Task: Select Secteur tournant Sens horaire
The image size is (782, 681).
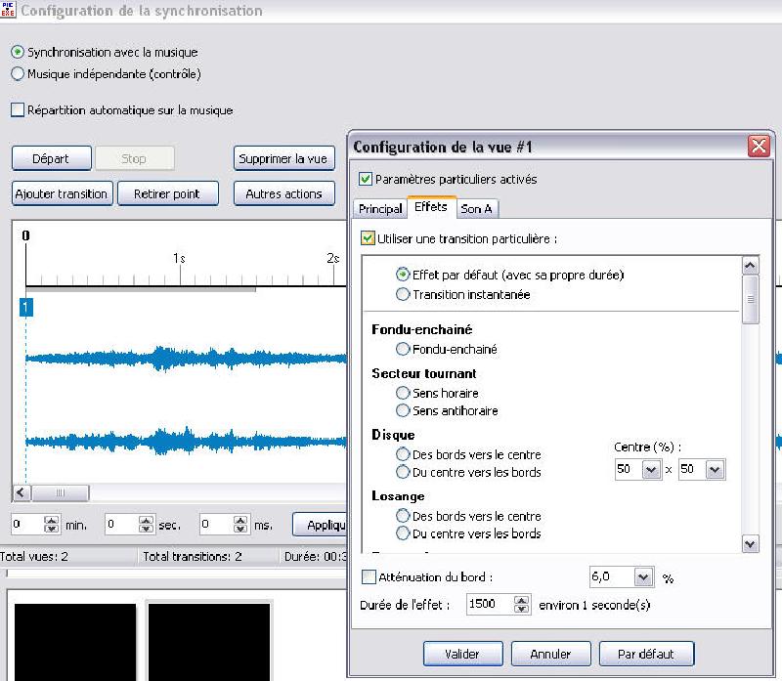Action: point(403,393)
